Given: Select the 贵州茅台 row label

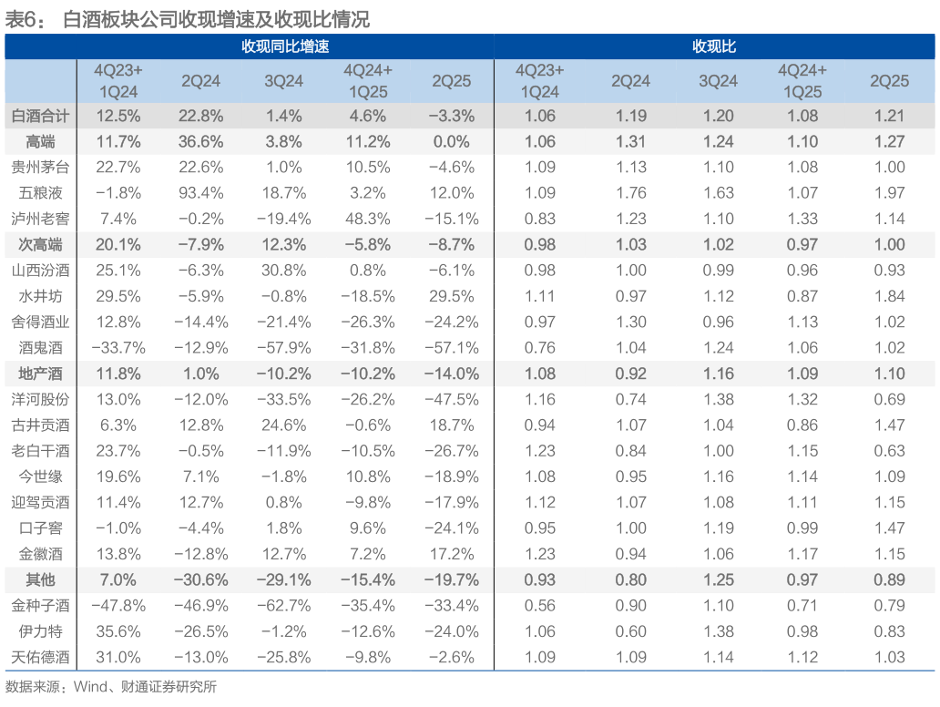Looking at the screenshot, I should pos(40,168).
